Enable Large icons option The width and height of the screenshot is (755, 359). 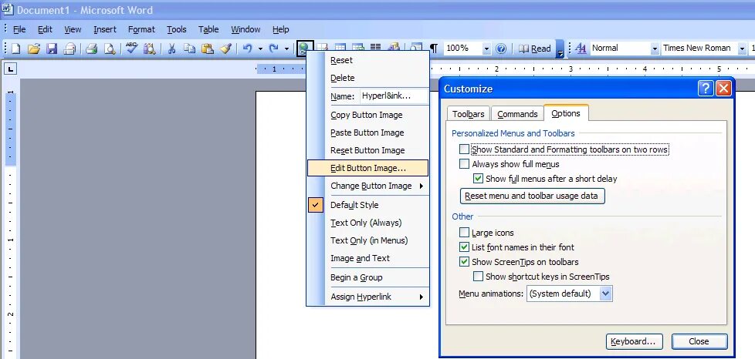(x=464, y=233)
